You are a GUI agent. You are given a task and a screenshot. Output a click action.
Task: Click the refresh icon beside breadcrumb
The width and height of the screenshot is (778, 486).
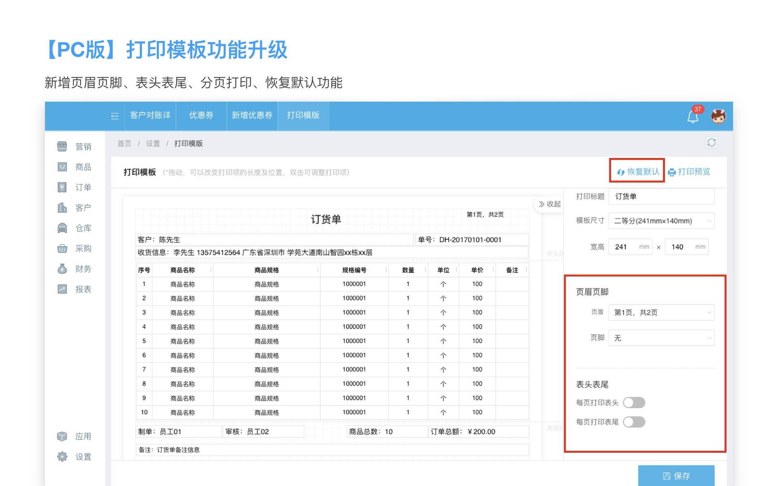tap(711, 143)
